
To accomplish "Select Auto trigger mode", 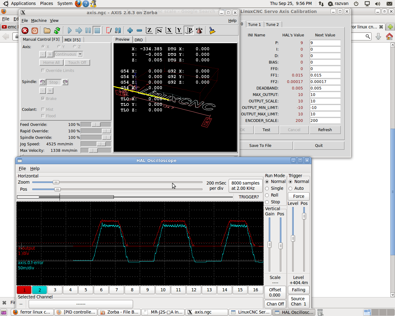I will click(x=291, y=189).
